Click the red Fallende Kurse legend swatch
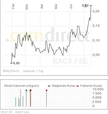 click(78, 86)
